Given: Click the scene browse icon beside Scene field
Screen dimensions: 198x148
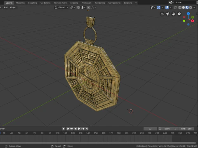Looking at the screenshot, I should [x=171, y=2].
